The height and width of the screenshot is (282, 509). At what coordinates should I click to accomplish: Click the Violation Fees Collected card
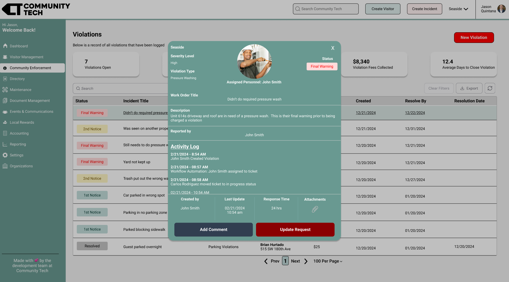click(374, 64)
